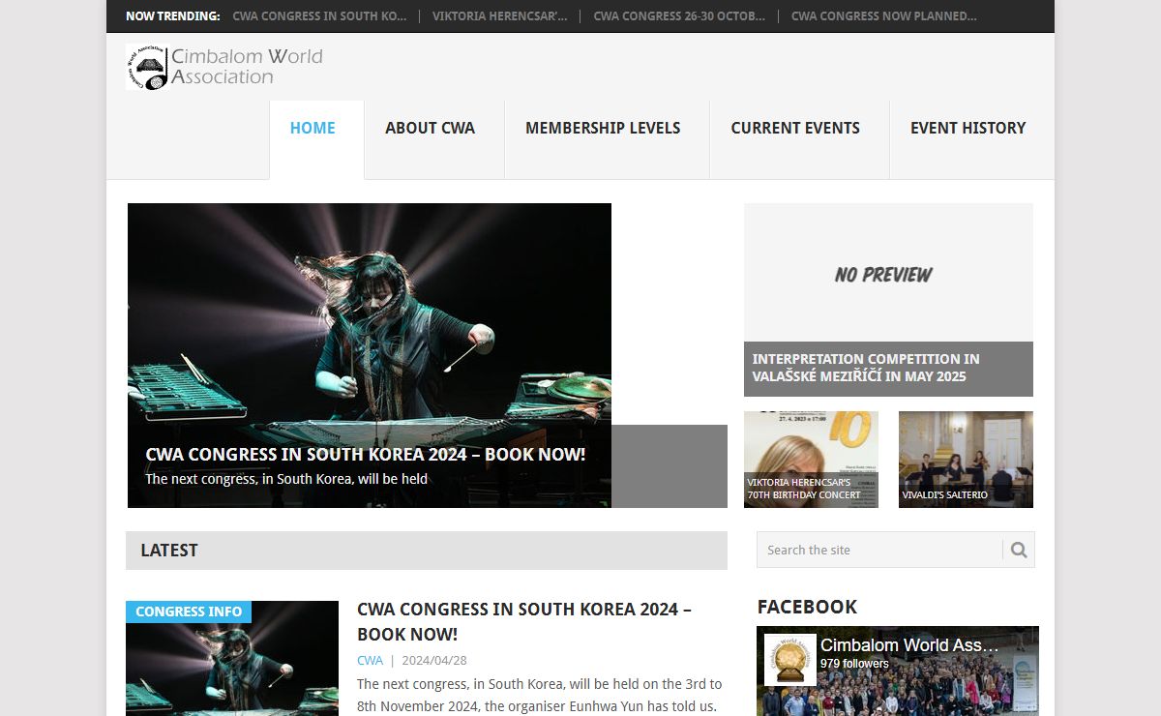The width and height of the screenshot is (1161, 716).
Task: Click the CWA author link under the article
Action: (x=370, y=660)
